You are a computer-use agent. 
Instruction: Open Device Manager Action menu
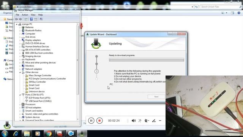click(x=25, y=15)
